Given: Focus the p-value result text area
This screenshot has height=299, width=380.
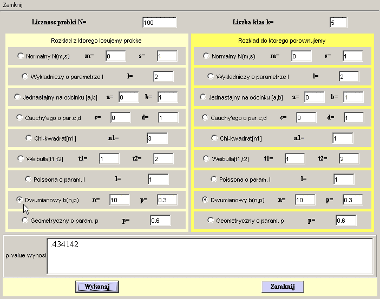Looking at the screenshot, I should 209,256.
